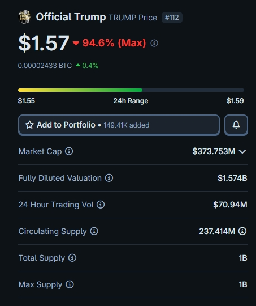Click the #112 rank badge
This screenshot has width=256, height=306.
(172, 18)
